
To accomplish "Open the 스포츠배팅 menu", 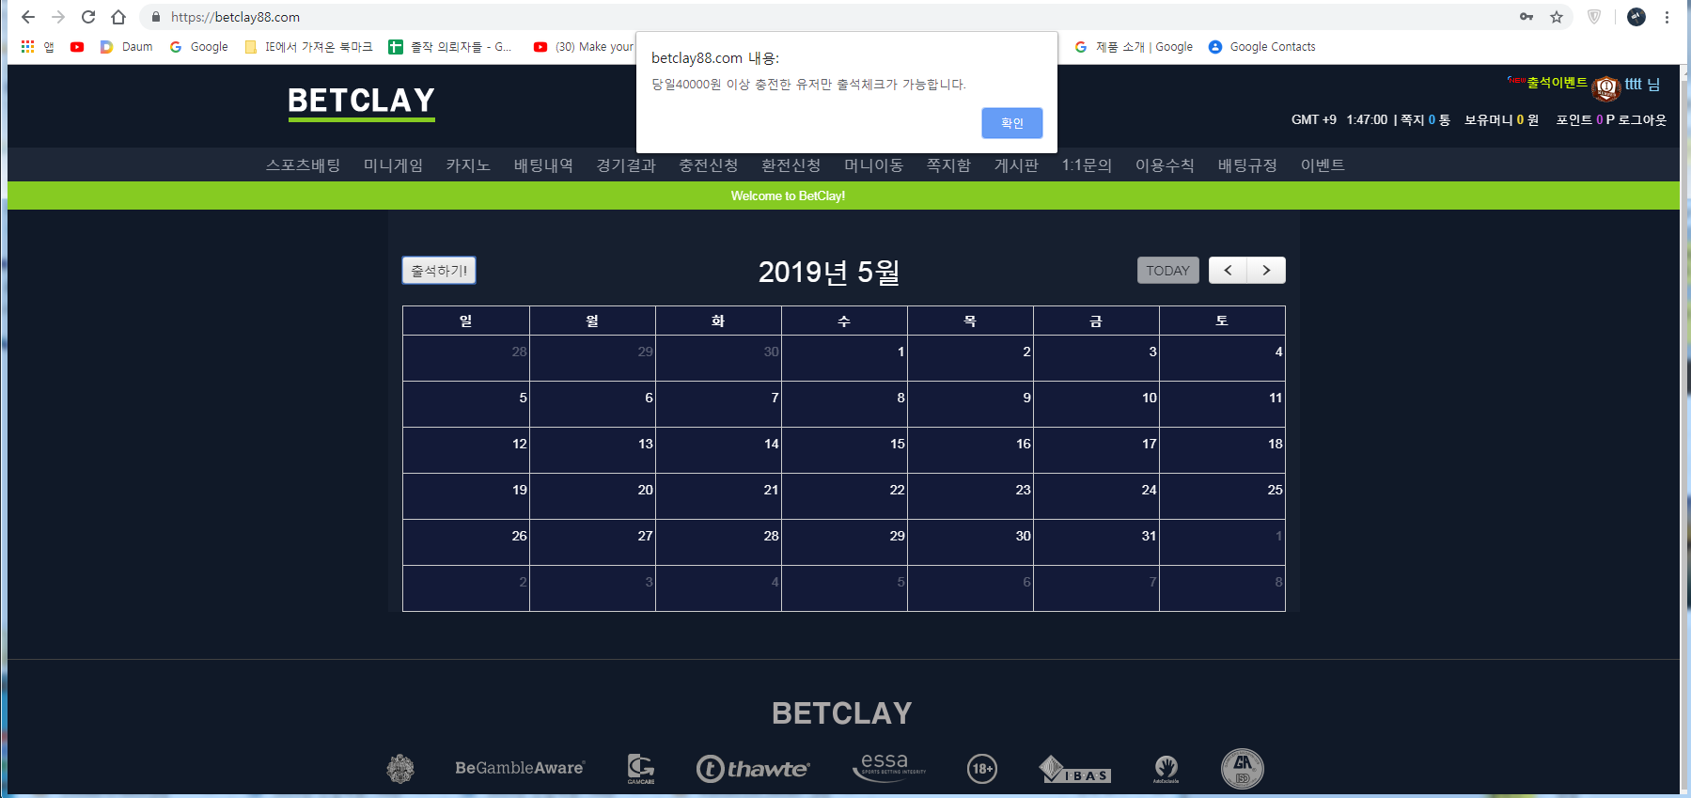I will tap(303, 165).
